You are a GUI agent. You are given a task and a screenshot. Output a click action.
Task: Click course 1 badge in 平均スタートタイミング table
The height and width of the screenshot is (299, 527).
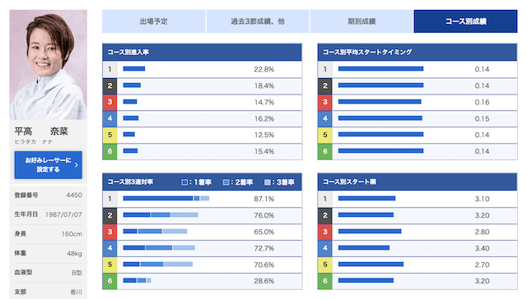[x=324, y=69]
